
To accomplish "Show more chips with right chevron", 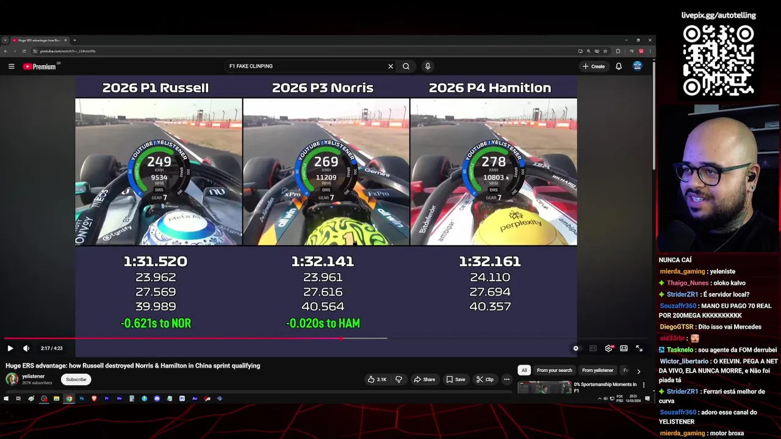I will [x=638, y=371].
